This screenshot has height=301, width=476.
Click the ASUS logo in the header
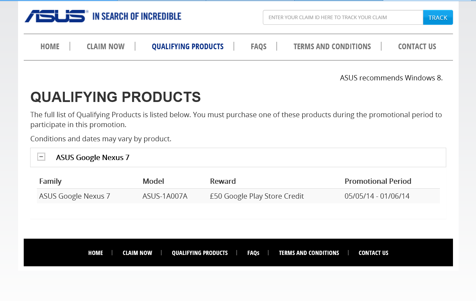[56, 16]
